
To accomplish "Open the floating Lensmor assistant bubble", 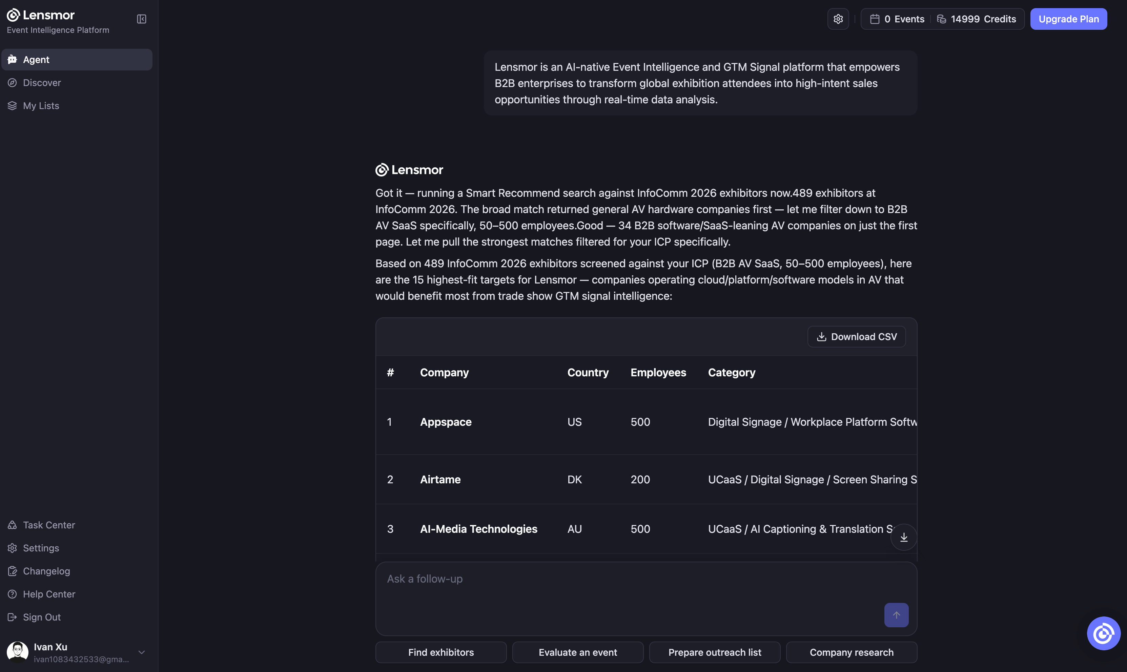I will [1103, 633].
